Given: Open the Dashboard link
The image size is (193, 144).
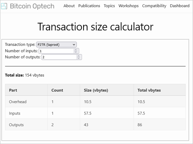Looking at the screenshot, I should click(180, 6).
